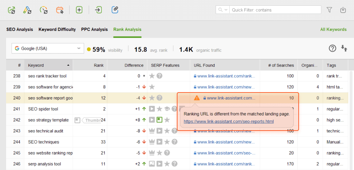
Task: Click the Tags column header
Action: 335,65
